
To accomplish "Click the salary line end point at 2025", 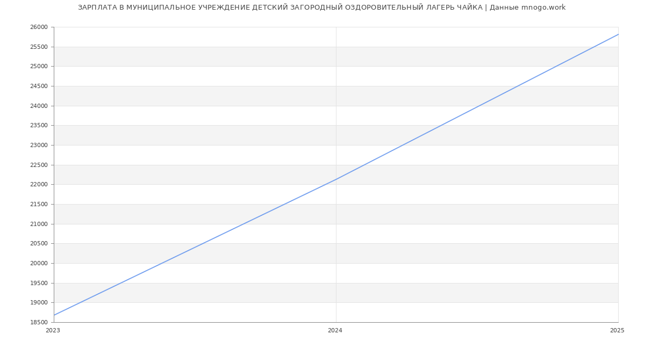I will pyautogui.click(x=618, y=34).
